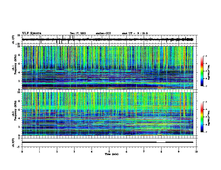221x170 pixels.
Task: Click the ch.3 black voltage trace
Action: (107, 142)
